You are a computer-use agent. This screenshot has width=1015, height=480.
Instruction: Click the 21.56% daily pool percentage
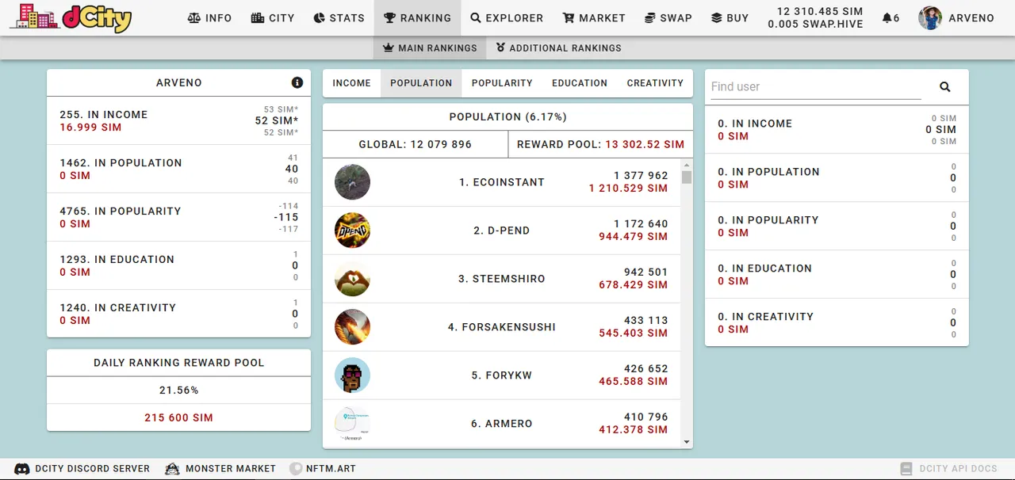[x=178, y=390]
